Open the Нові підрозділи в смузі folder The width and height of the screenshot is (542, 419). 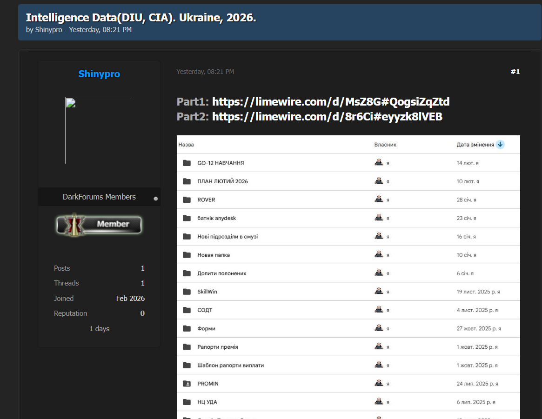pos(228,237)
